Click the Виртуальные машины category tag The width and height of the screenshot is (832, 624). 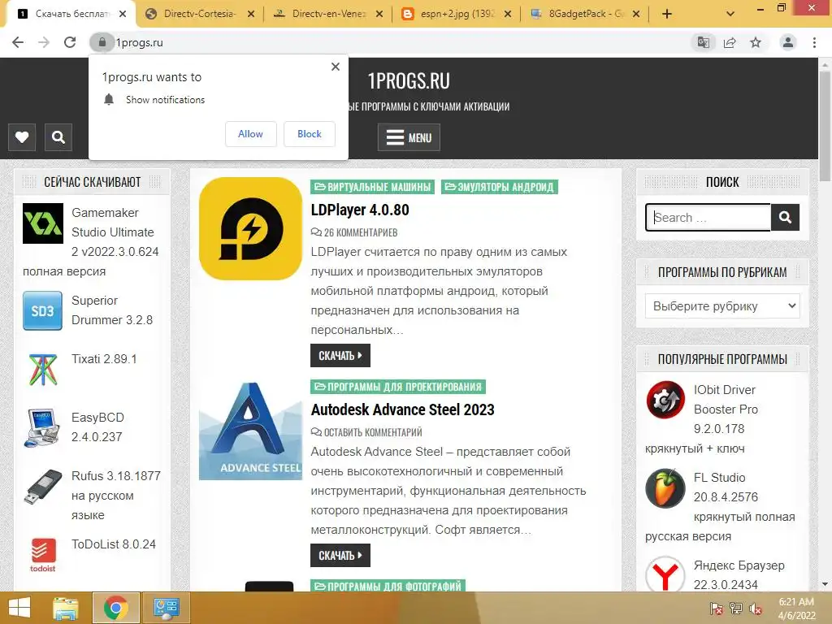pos(372,187)
